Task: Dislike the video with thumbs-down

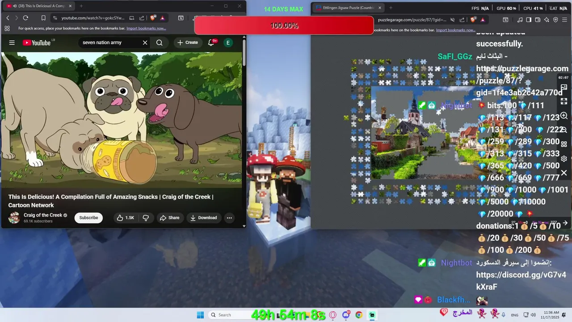Action: pos(146,218)
